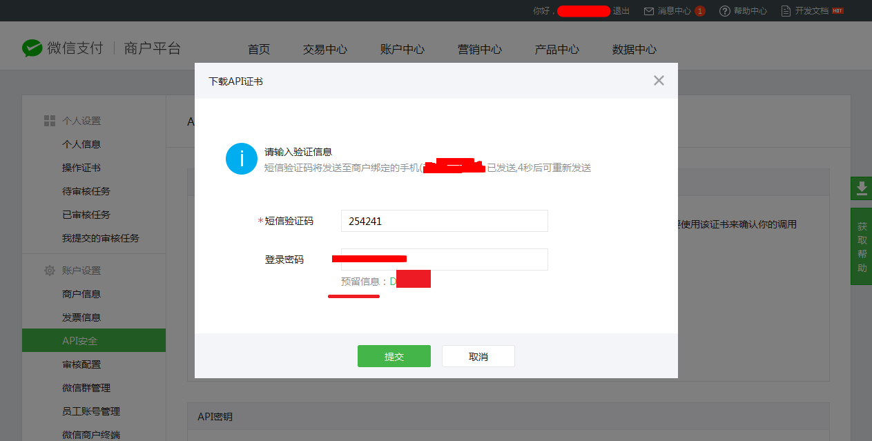The image size is (872, 441).
Task: Open the 帮助中心 link in top bar
Action: [x=750, y=11]
